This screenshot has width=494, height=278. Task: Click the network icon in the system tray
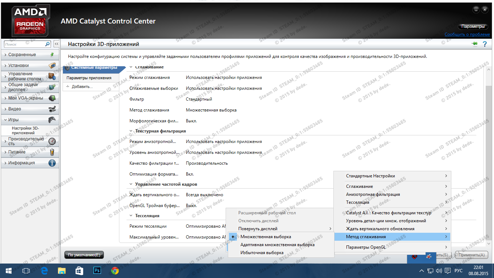(430, 271)
